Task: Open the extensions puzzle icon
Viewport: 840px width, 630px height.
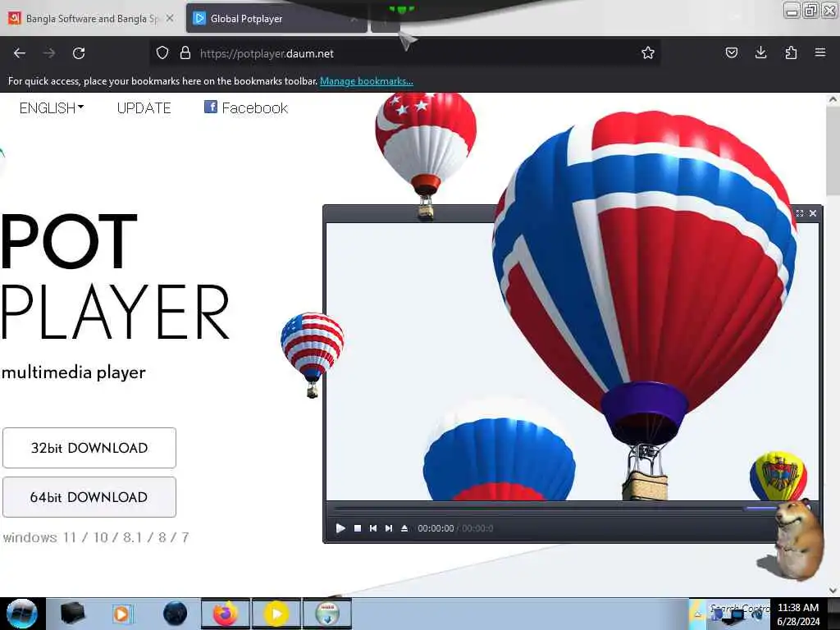Action: (791, 52)
